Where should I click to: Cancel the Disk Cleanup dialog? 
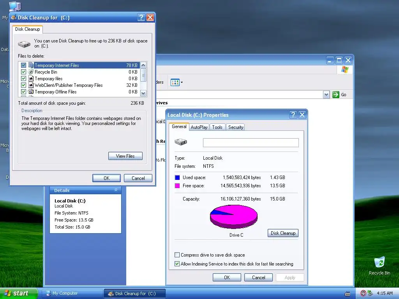pyautogui.click(x=138, y=178)
